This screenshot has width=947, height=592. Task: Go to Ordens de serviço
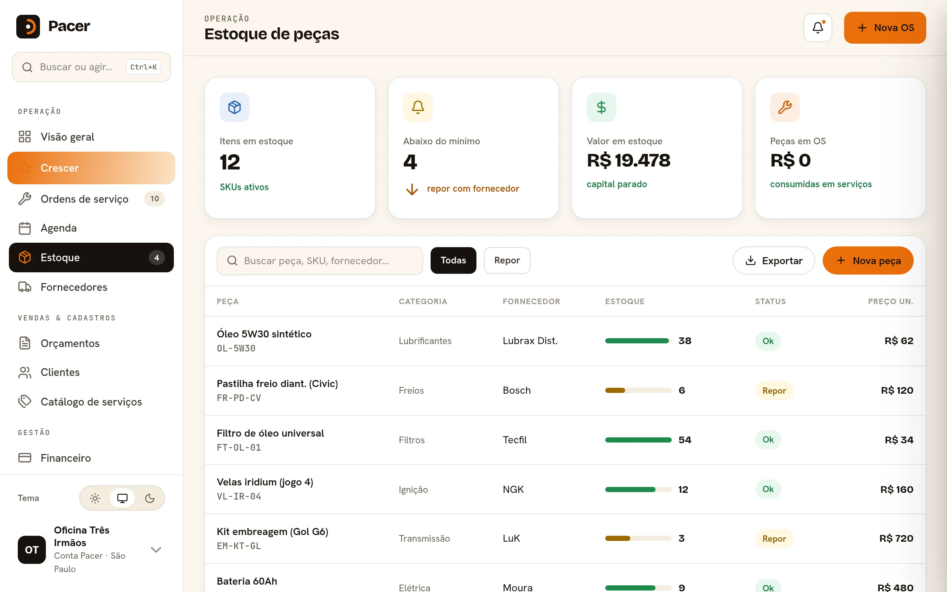91,199
